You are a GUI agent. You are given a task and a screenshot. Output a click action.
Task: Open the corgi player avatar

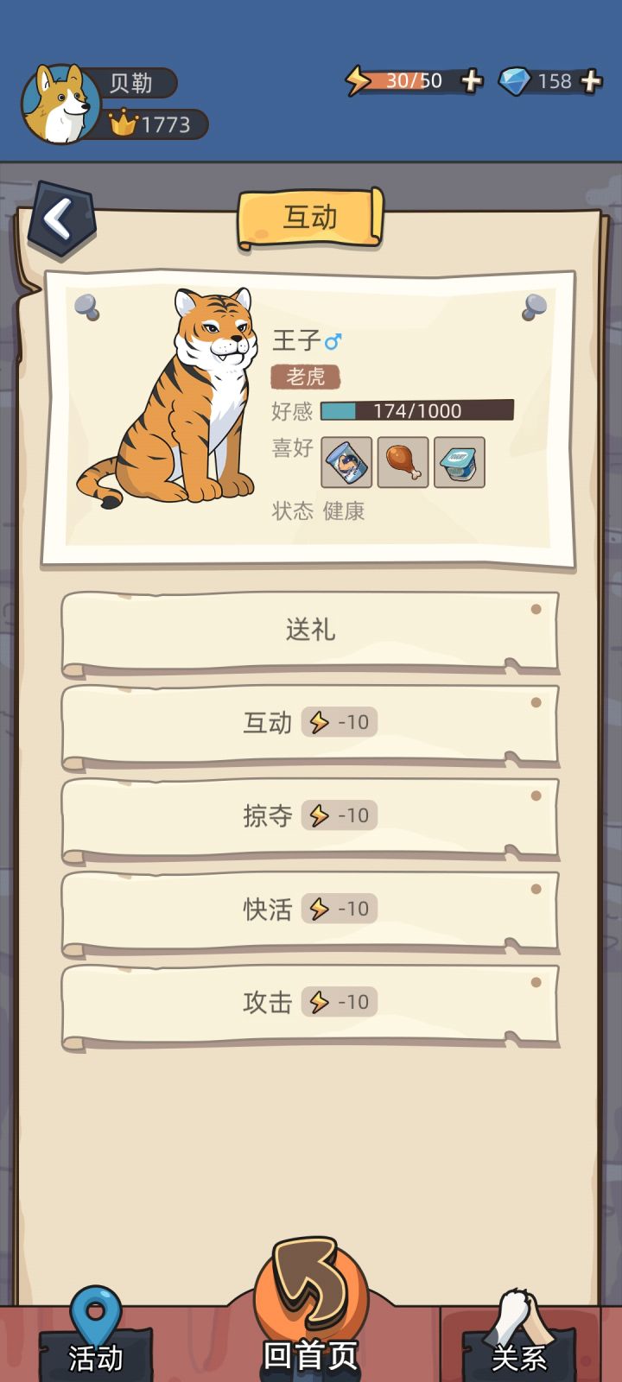coord(60,104)
